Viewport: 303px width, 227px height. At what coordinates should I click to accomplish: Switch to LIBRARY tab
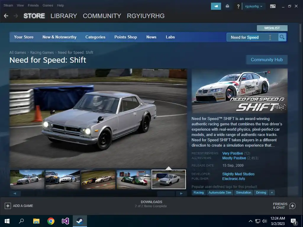tap(64, 16)
